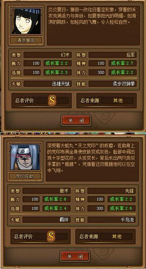Image resolution: width=146 pixels, height=269 pixels.
Task: Close the 咒印佐助 info panel with 关闭
Action: [x=75, y=257]
